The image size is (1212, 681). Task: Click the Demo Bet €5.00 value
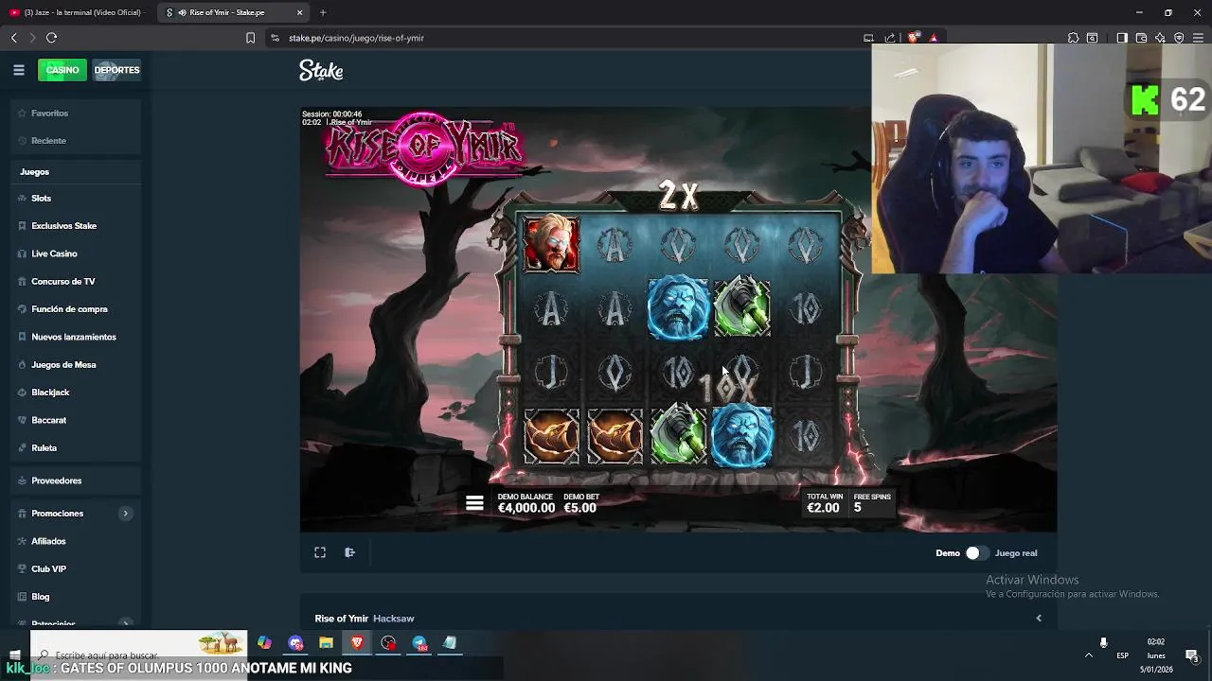coord(579,508)
